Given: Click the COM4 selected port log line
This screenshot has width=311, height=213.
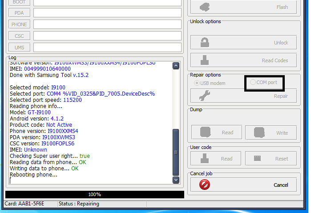Looking at the screenshot, I should pyautogui.click(x=82, y=94).
